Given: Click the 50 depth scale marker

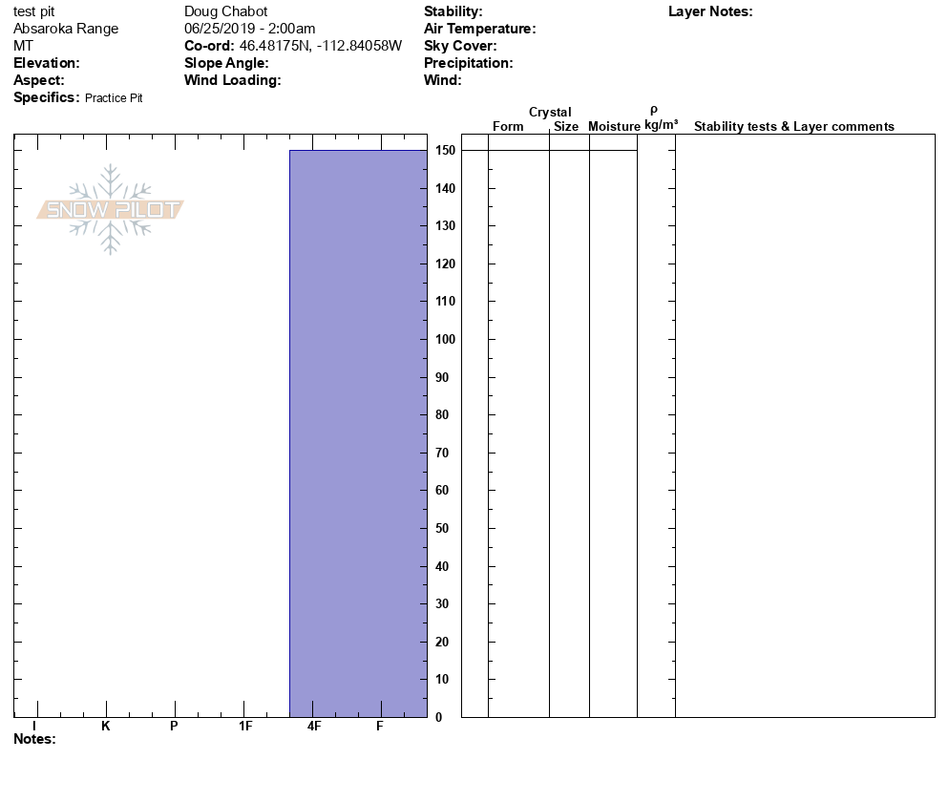Looking at the screenshot, I should [444, 529].
